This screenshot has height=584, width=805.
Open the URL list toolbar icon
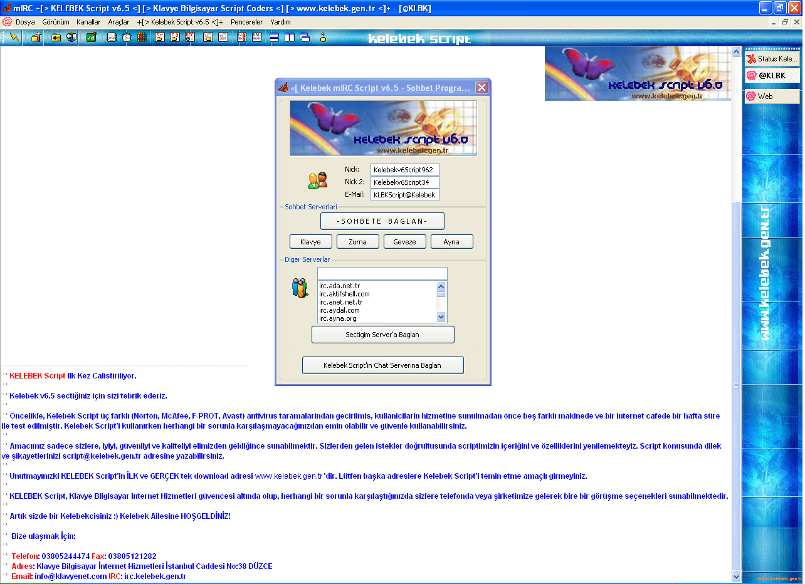click(257, 38)
